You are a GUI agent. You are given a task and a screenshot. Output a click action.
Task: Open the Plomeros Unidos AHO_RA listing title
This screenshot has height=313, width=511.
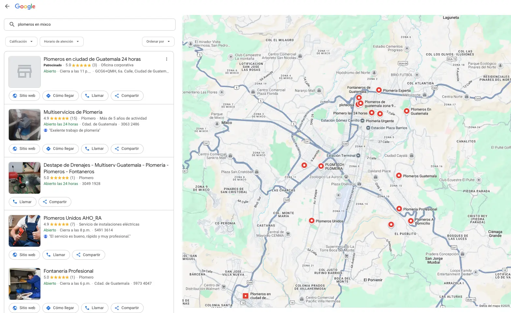coord(73,218)
